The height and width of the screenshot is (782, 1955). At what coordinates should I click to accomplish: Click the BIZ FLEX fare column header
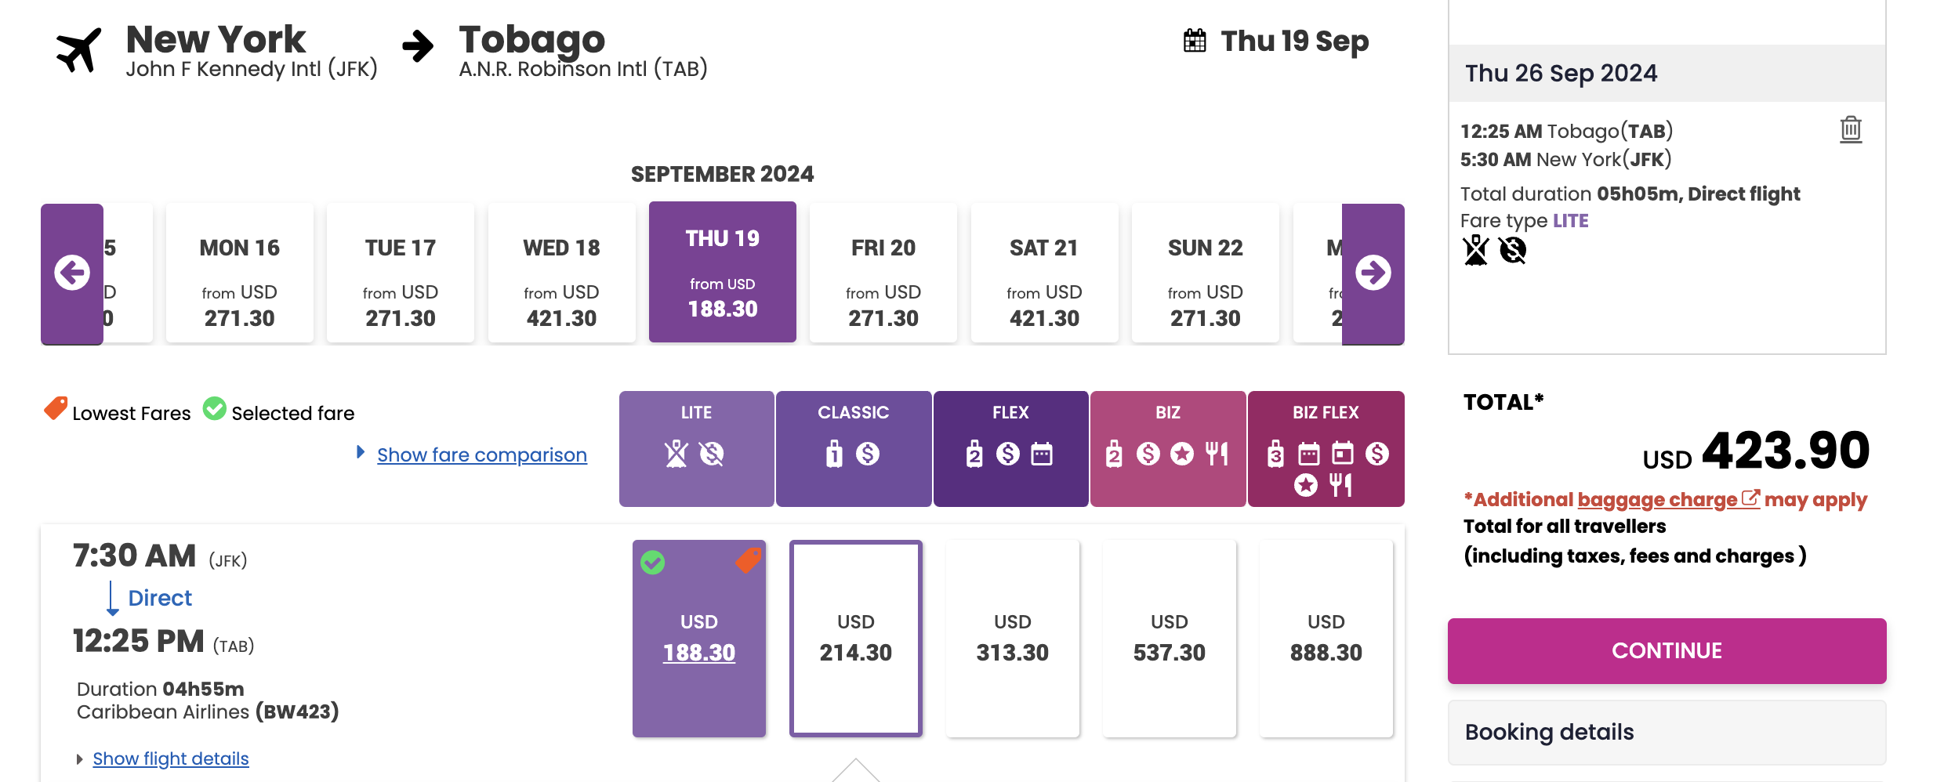pos(1326,449)
